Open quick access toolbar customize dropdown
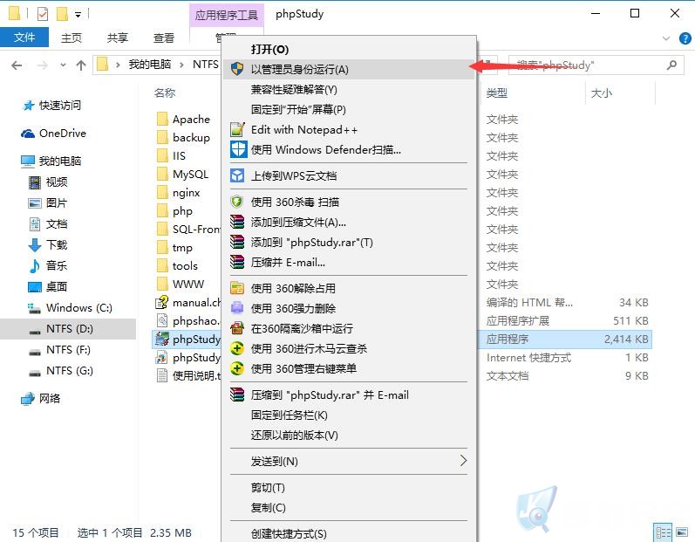This screenshot has width=695, height=542. click(78, 15)
